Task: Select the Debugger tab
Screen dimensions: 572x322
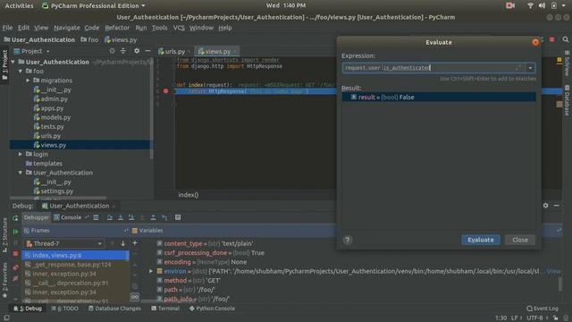Action: 36,217
